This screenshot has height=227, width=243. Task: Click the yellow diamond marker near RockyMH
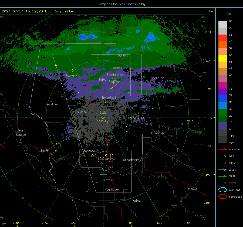point(72,70)
